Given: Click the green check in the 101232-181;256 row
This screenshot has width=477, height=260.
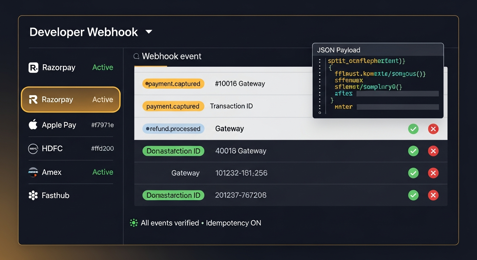Looking at the screenshot, I should (413, 173).
